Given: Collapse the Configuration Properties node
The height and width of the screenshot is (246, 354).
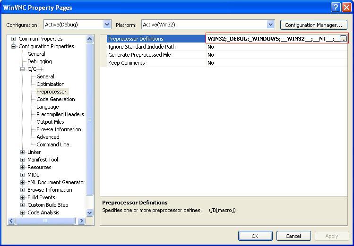Looking at the screenshot, I should coord(14,46).
